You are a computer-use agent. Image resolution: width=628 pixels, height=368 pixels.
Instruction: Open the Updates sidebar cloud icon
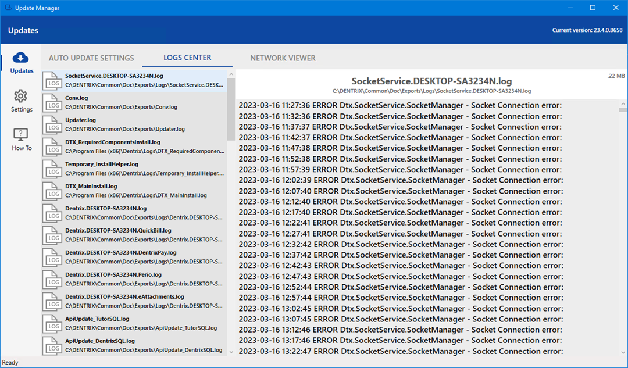20,59
